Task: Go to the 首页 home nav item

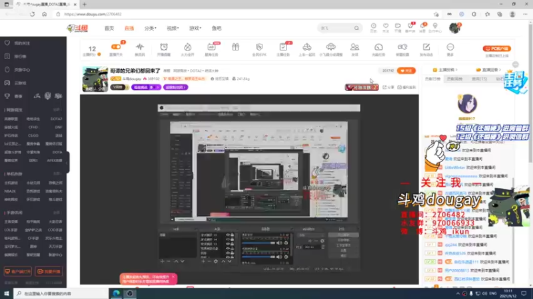Action: (x=109, y=28)
